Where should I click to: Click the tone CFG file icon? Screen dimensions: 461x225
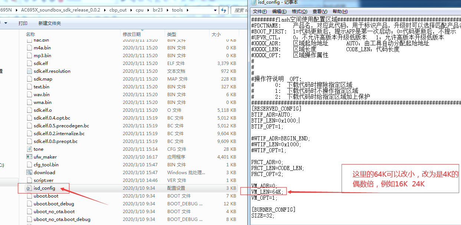(x=29, y=149)
